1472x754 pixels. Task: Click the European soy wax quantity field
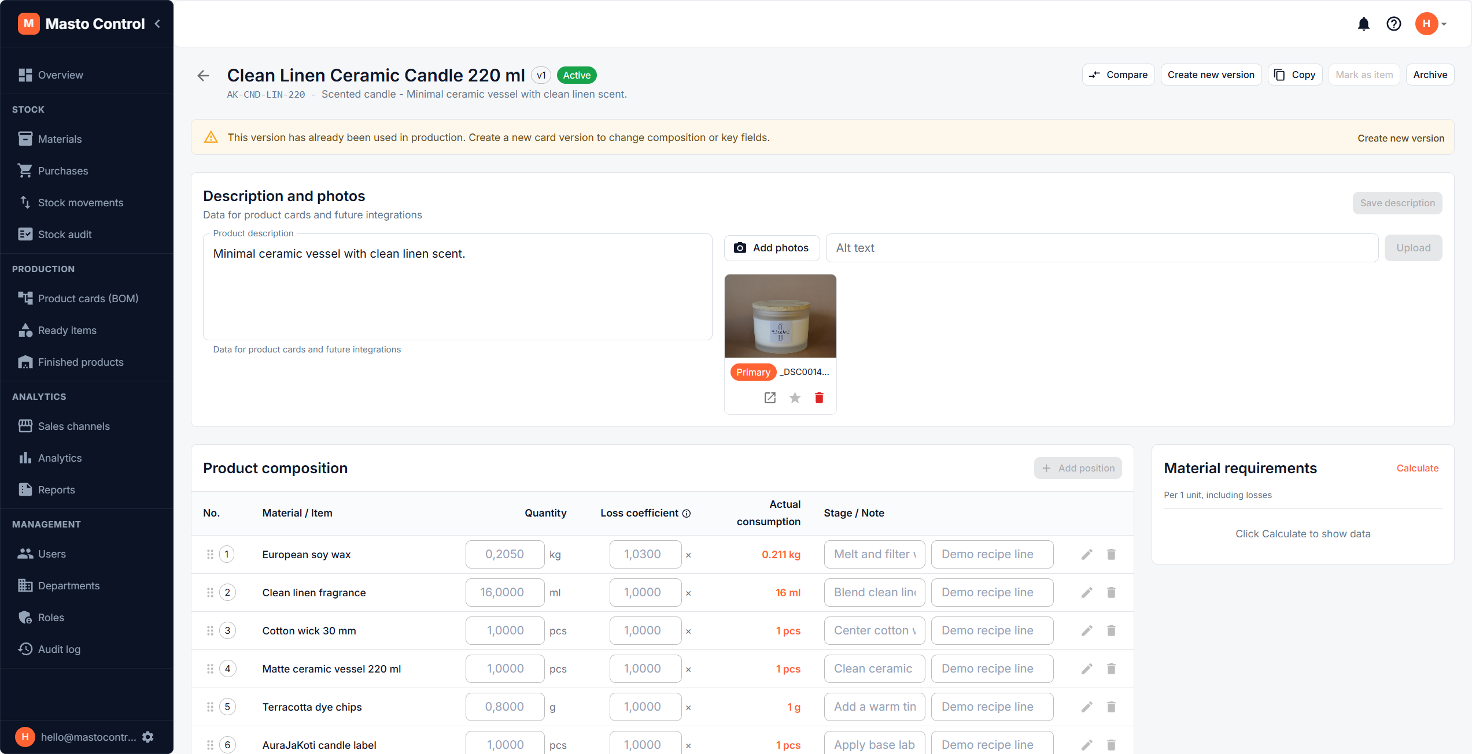tap(505, 554)
